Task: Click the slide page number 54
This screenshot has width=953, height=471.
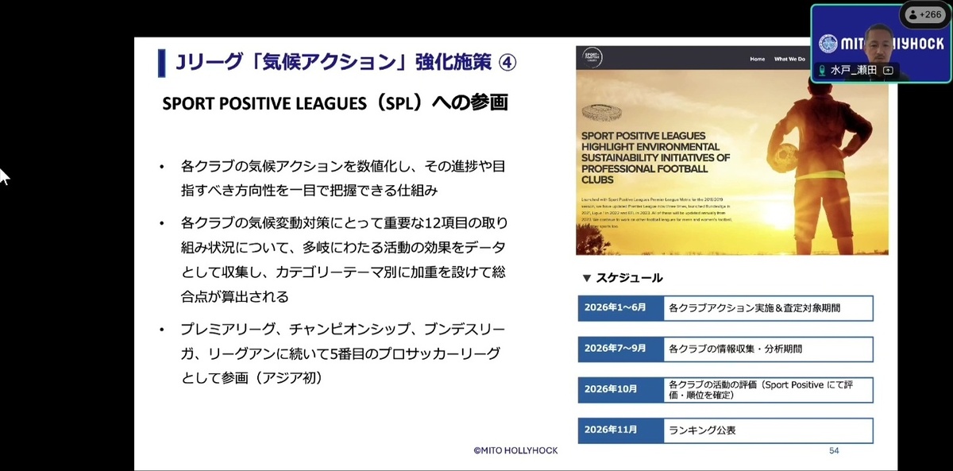Action: [834, 451]
